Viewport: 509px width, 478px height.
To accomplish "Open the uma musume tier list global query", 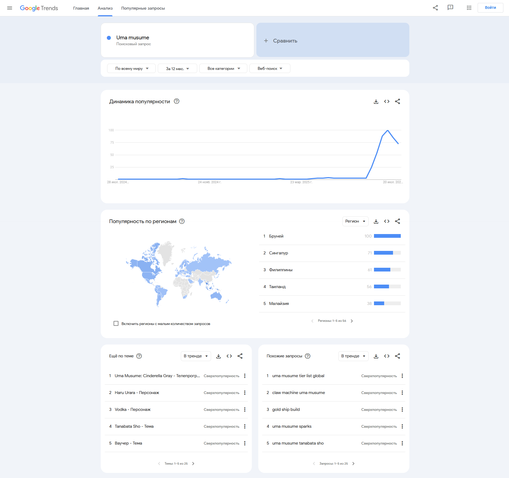I will tap(298, 376).
